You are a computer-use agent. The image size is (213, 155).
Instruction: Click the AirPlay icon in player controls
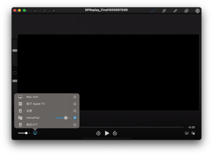(x=35, y=133)
